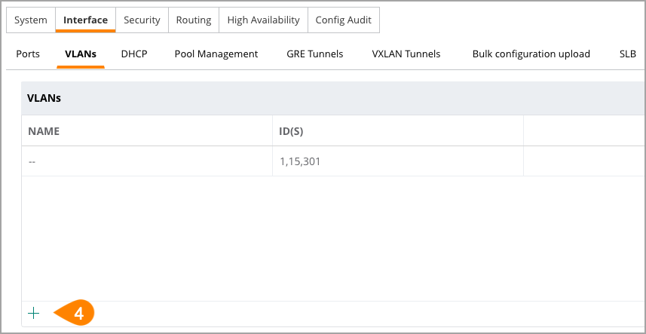Open GRE Tunnels settings
This screenshot has height=334, width=646.
pos(315,54)
